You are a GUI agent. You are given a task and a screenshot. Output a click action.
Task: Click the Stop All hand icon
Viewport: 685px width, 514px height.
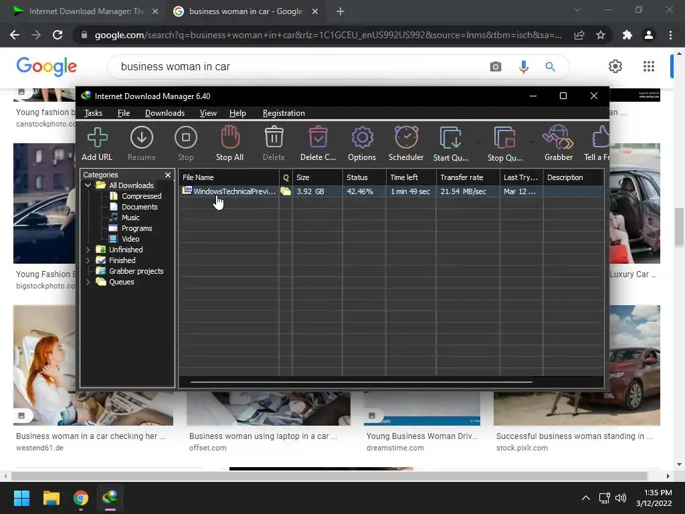tap(230, 137)
